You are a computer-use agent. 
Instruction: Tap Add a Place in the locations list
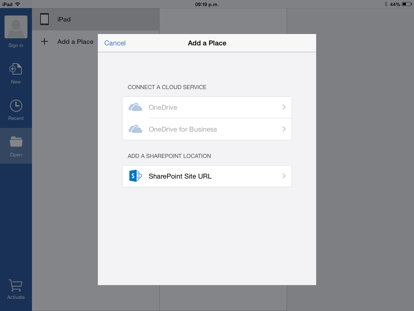pos(75,42)
